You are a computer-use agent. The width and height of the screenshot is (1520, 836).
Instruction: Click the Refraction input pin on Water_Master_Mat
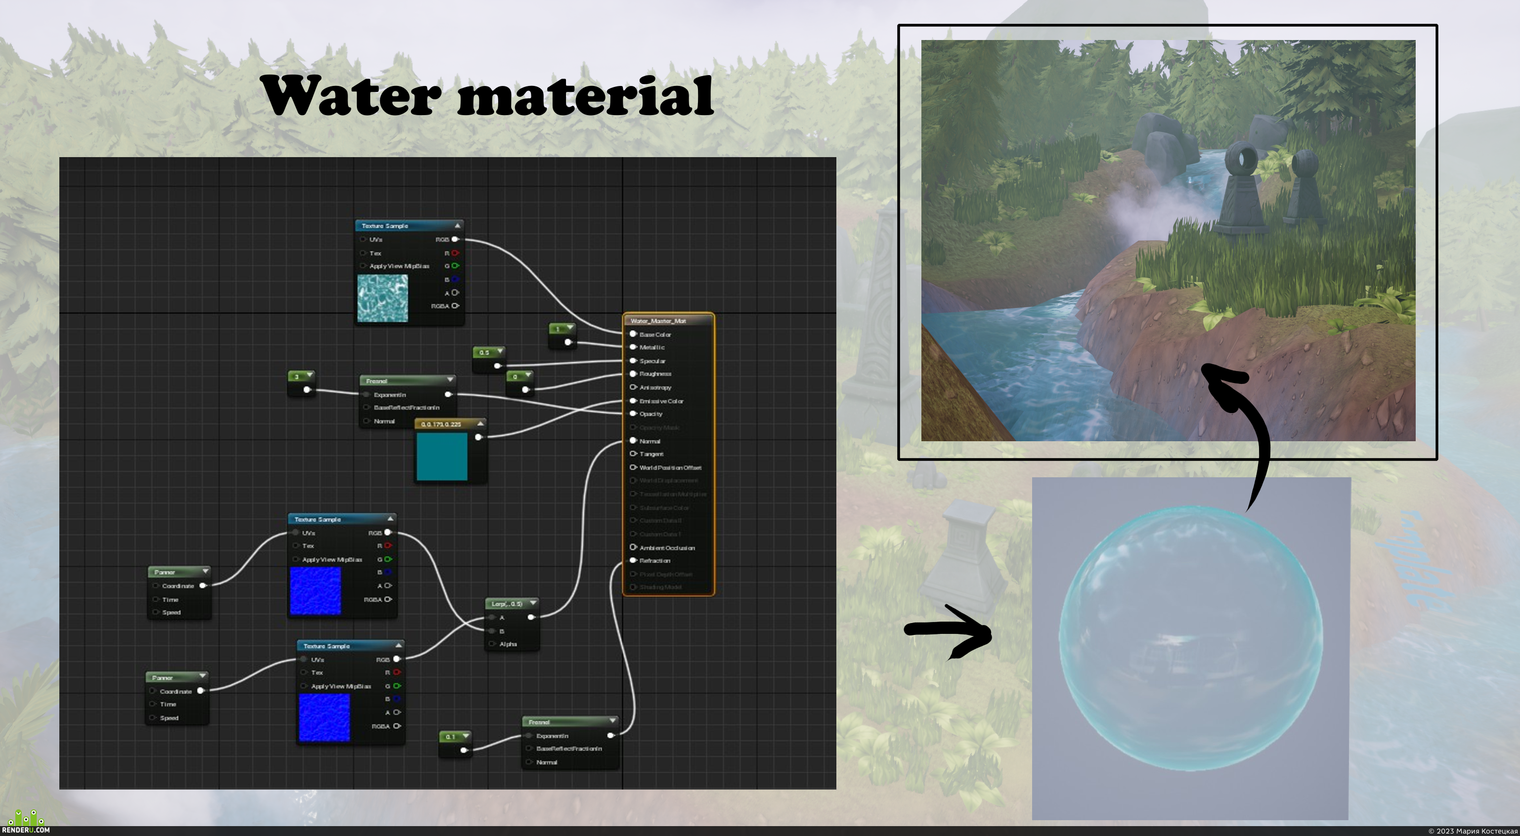[x=633, y=560]
